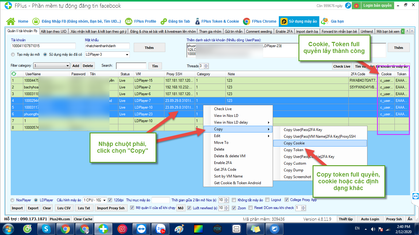Open FPlus Profile people icon
This screenshot has width=419, height=235.
(x=129, y=21)
